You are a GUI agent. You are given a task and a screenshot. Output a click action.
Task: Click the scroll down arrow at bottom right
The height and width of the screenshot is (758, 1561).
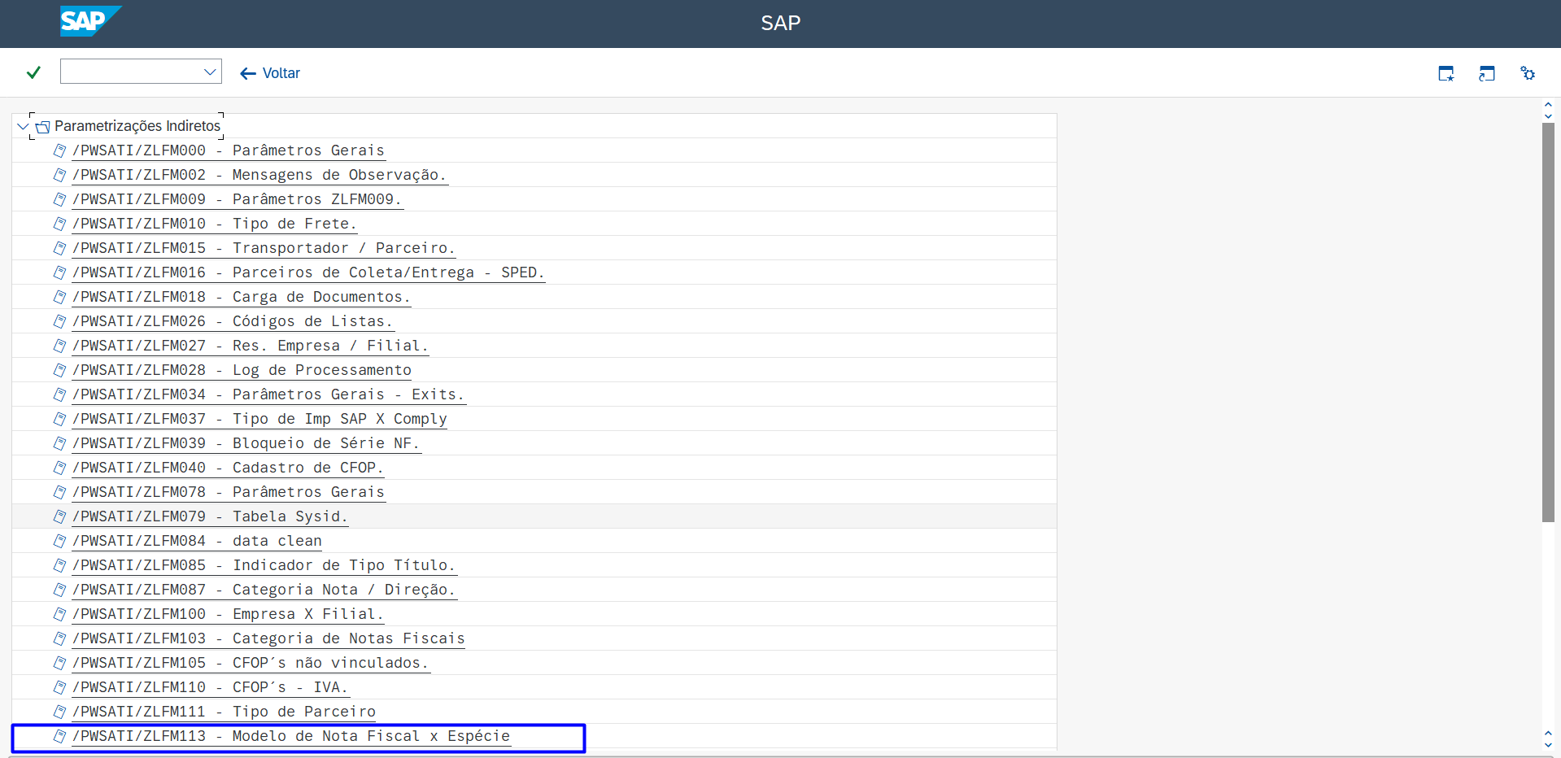1548,744
